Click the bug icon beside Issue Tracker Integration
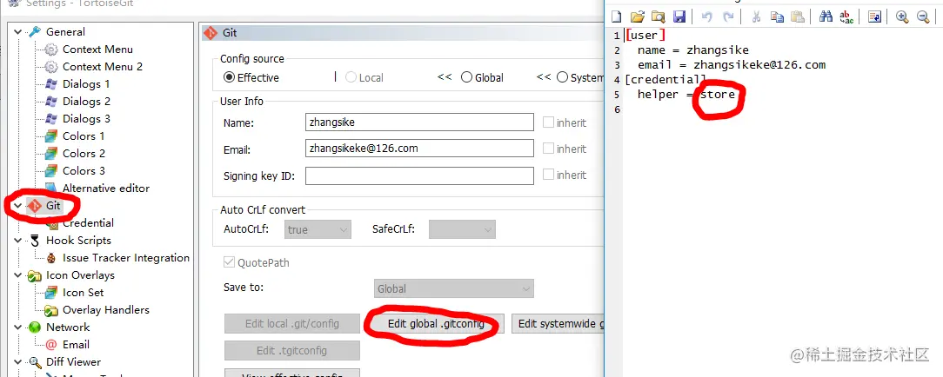943x377 pixels. tap(51, 258)
